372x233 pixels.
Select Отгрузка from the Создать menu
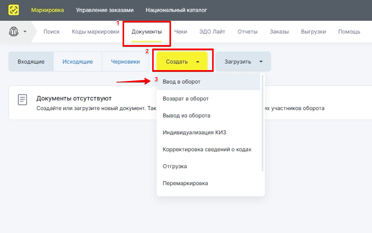tap(209, 166)
